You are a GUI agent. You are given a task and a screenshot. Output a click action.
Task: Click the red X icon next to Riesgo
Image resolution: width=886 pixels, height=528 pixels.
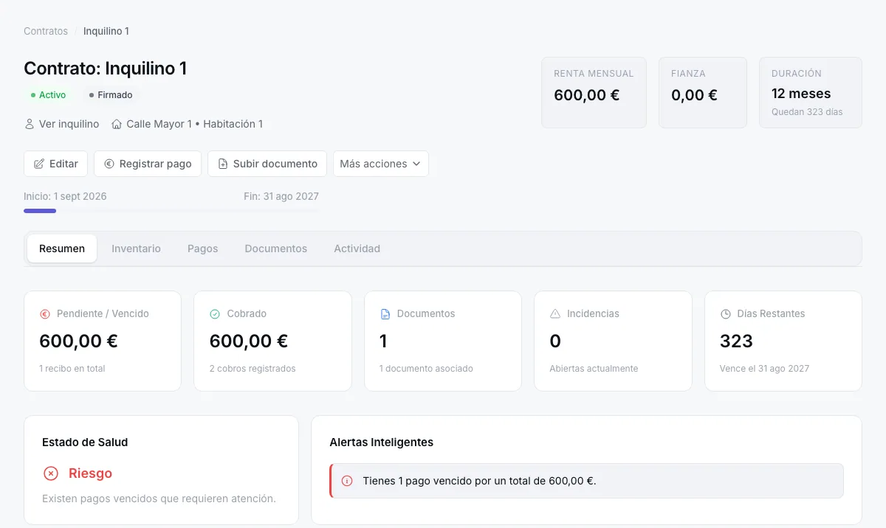[x=51, y=473]
